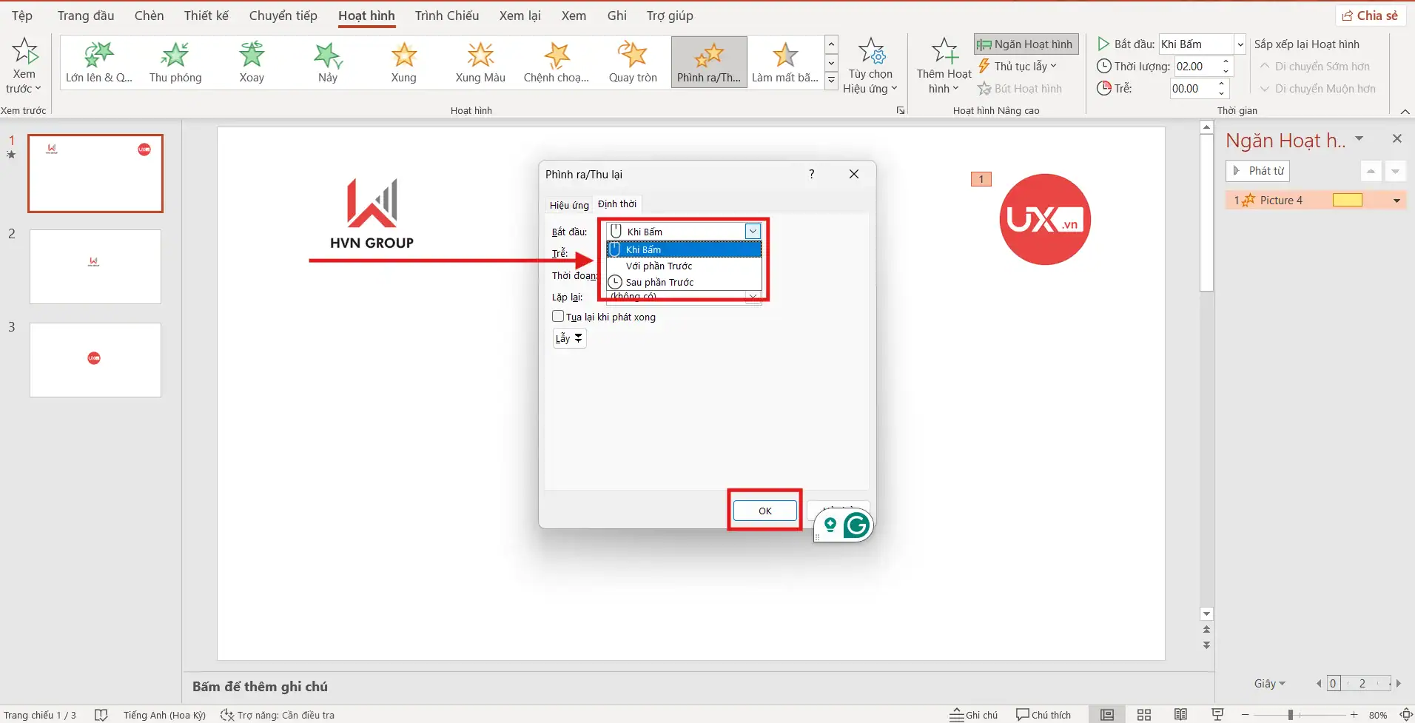Screen dimensions: 1415x723
Task: Toggle the Ngăn Hoạt hình pane
Action: [1026, 44]
